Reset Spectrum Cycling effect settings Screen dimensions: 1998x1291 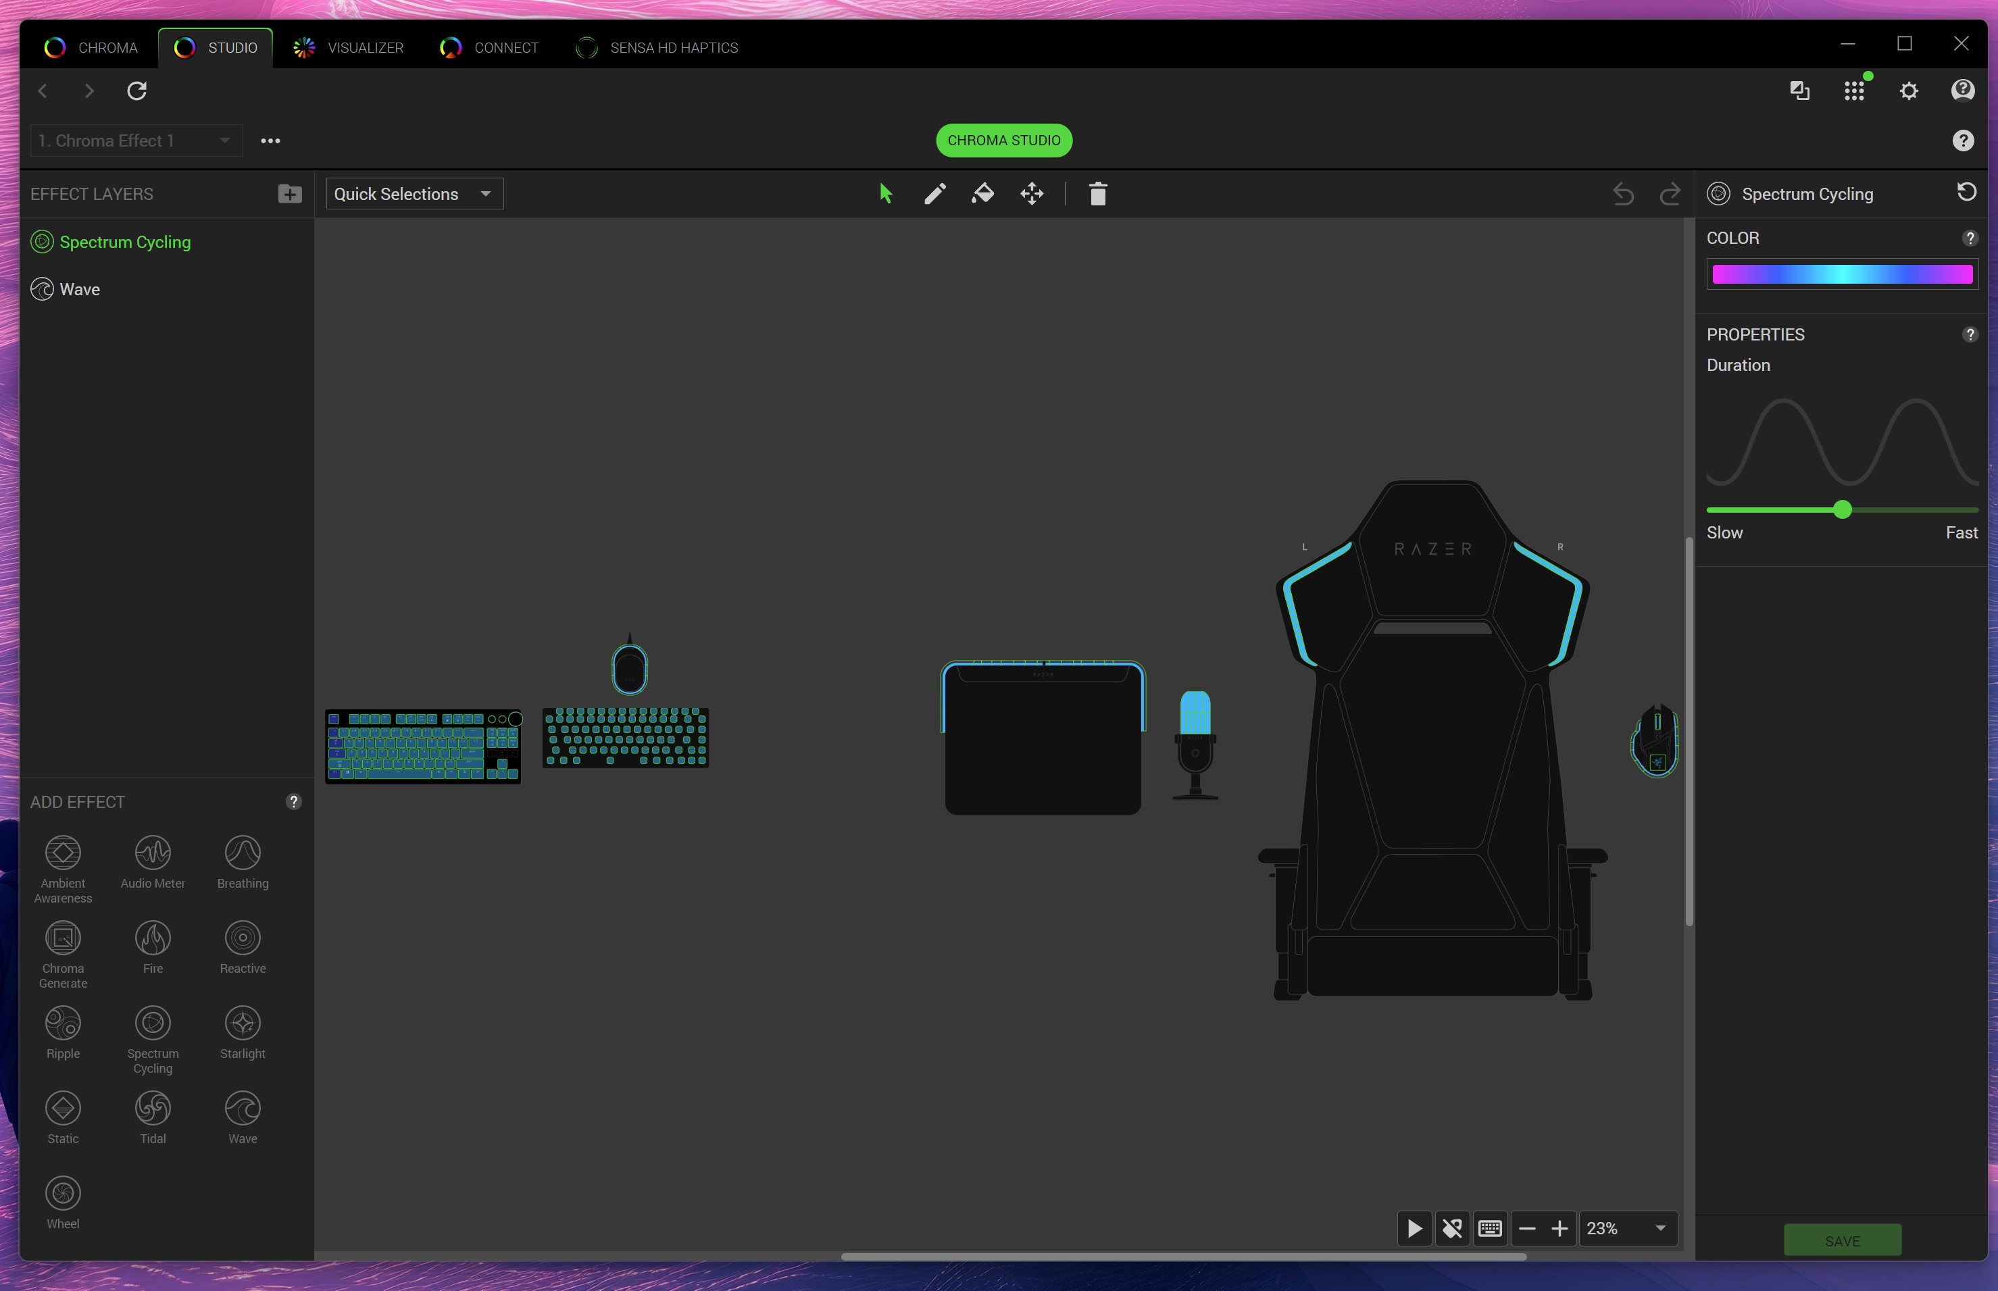[x=1966, y=193]
